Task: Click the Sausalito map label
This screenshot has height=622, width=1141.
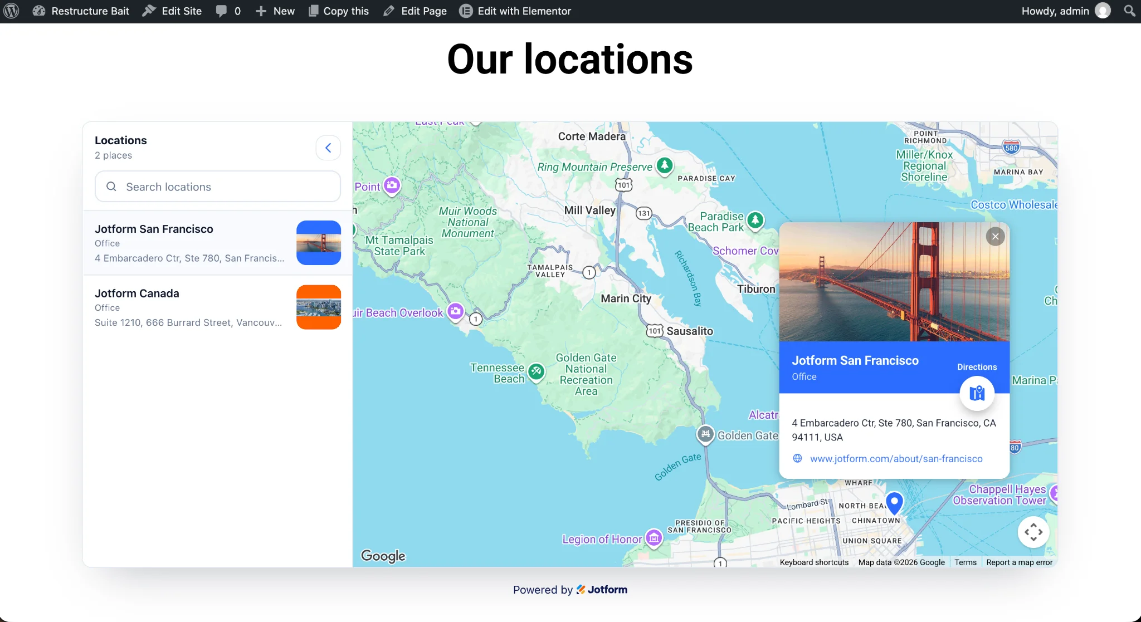Action: [x=690, y=331]
